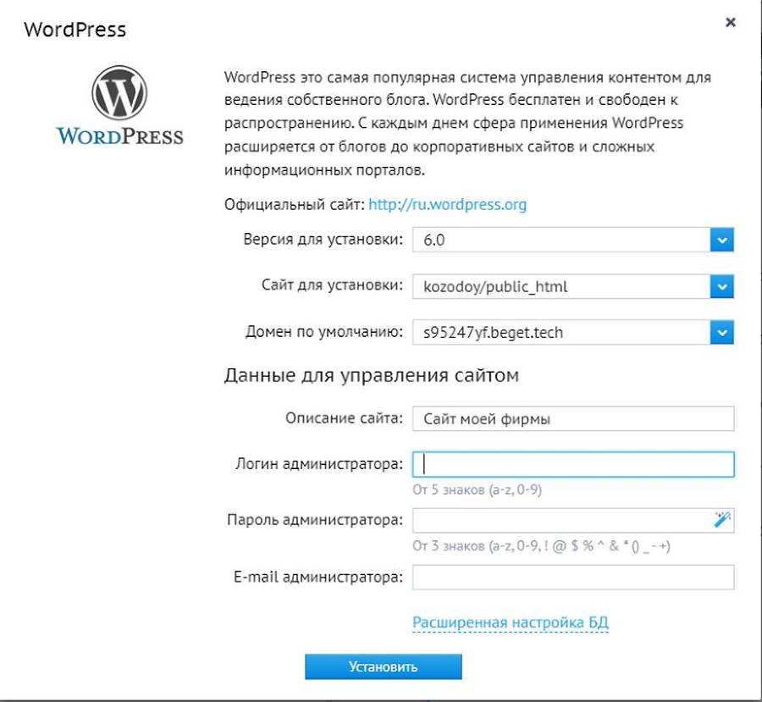Screen dimensions: 762x702
Task: Open the domain dropdown showing s95247yf.beget.tech
Action: coord(559,332)
